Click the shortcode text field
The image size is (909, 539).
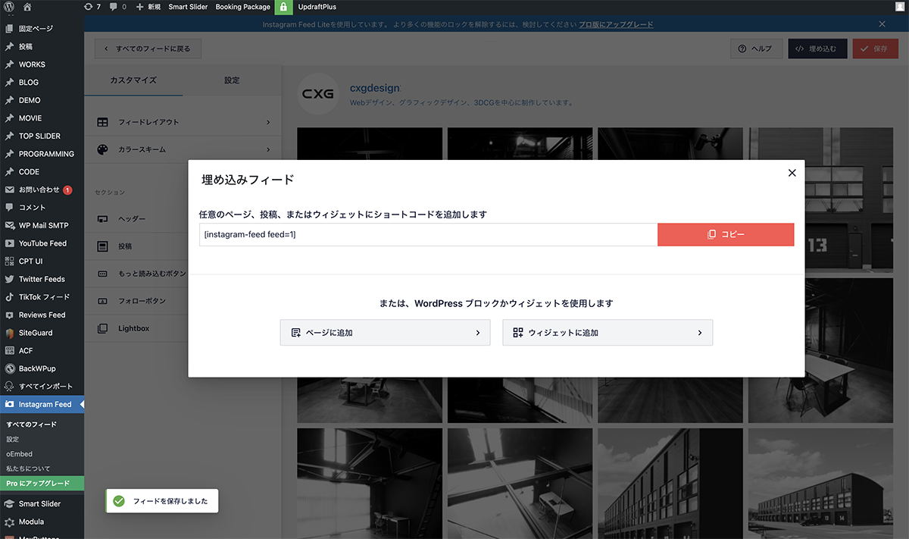tap(428, 235)
